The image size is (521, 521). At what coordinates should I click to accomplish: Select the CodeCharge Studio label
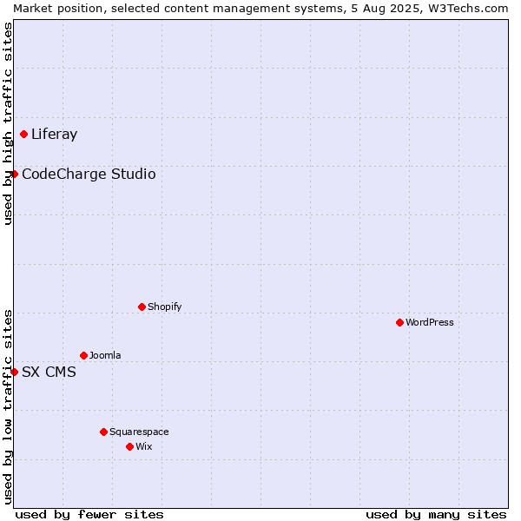point(89,175)
